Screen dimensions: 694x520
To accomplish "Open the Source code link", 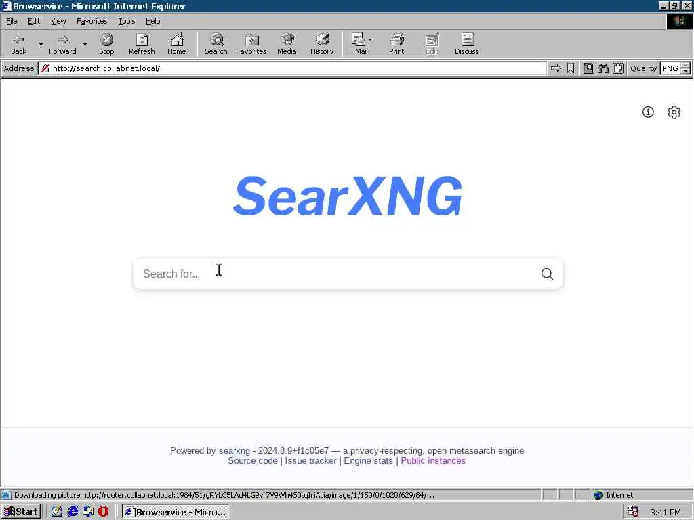I will coord(253,460).
